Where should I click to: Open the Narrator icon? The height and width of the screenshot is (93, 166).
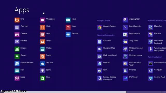click(151, 35)
